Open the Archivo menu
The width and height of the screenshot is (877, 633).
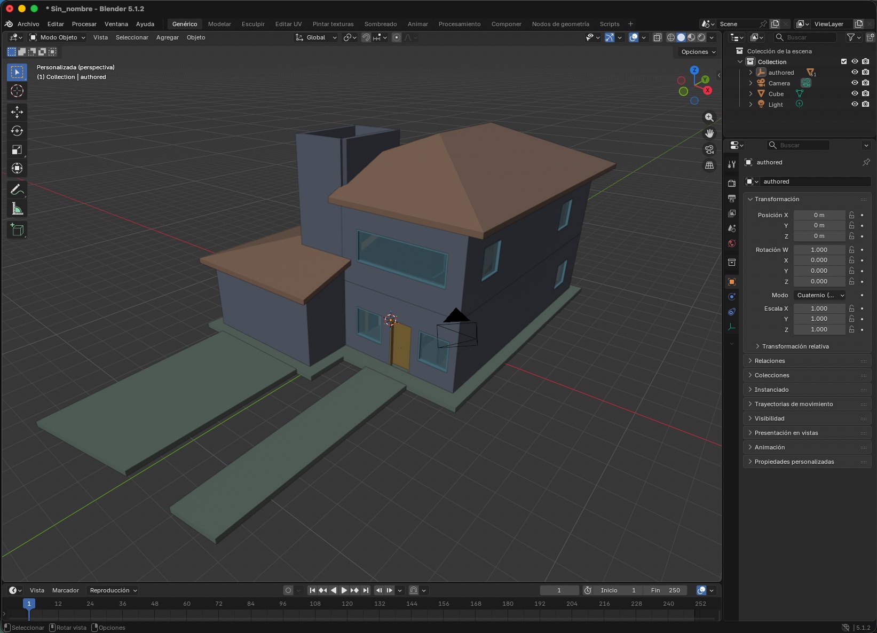[x=28, y=24]
